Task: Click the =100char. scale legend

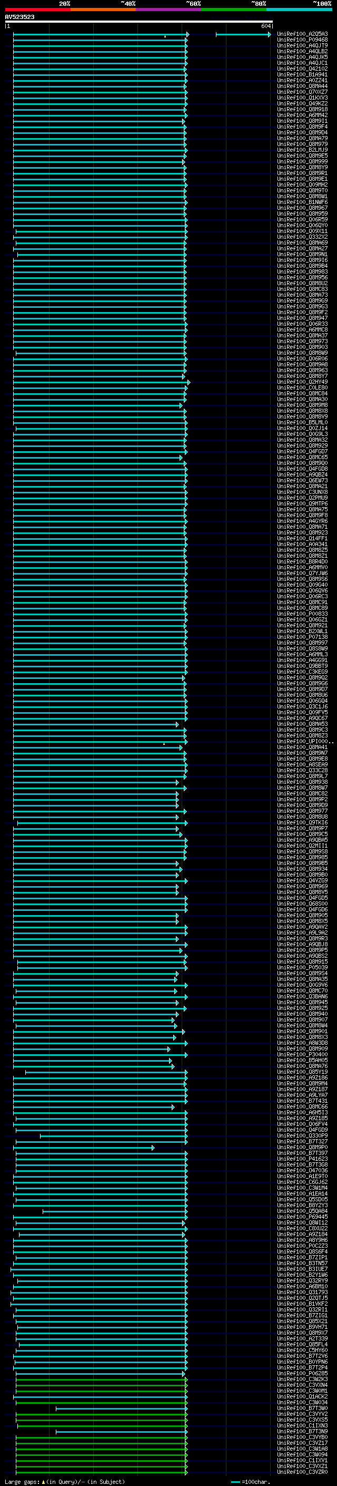Action: pos(256,1482)
